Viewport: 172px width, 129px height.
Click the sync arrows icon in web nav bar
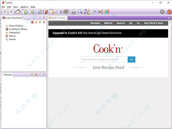coord(131,23)
